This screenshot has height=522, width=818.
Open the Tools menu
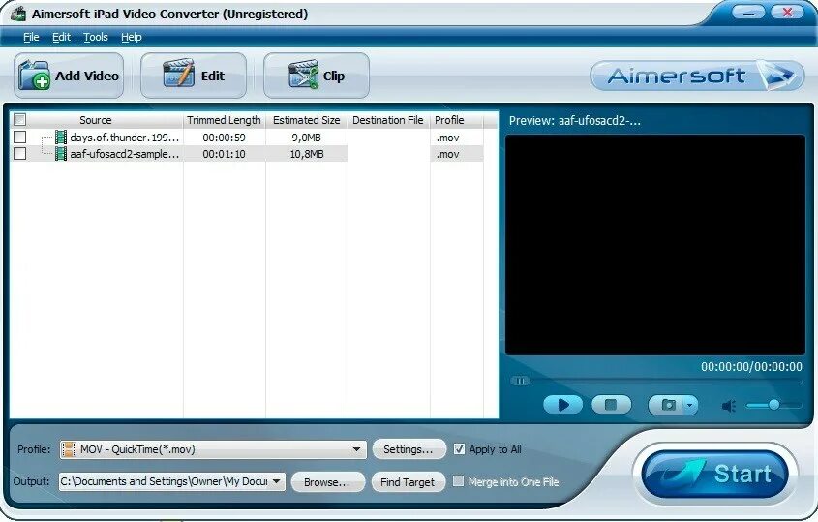[x=96, y=37]
